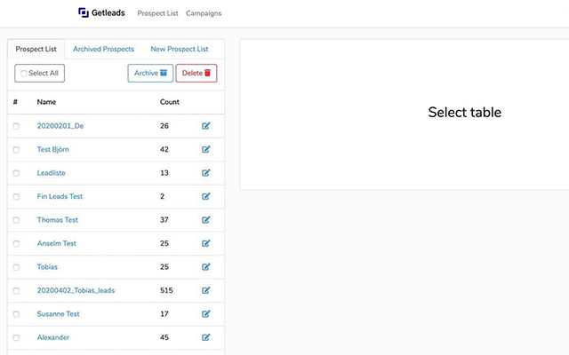Open the Leadliste link
Image resolution: width=569 pixels, height=355 pixels.
[52, 173]
